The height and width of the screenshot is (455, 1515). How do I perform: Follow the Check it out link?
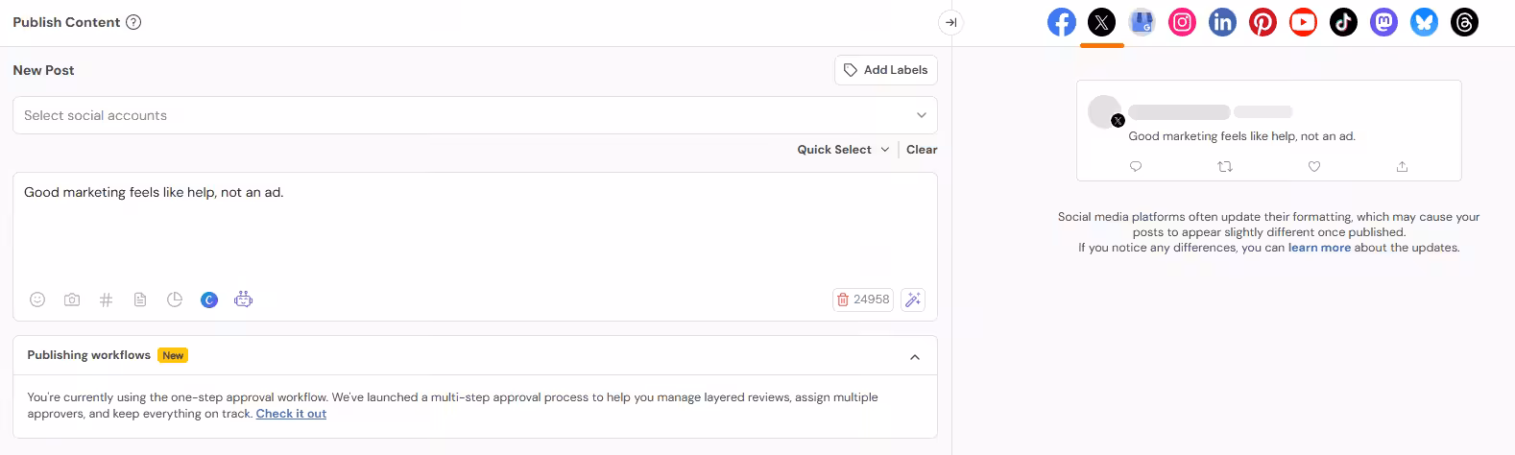click(291, 414)
